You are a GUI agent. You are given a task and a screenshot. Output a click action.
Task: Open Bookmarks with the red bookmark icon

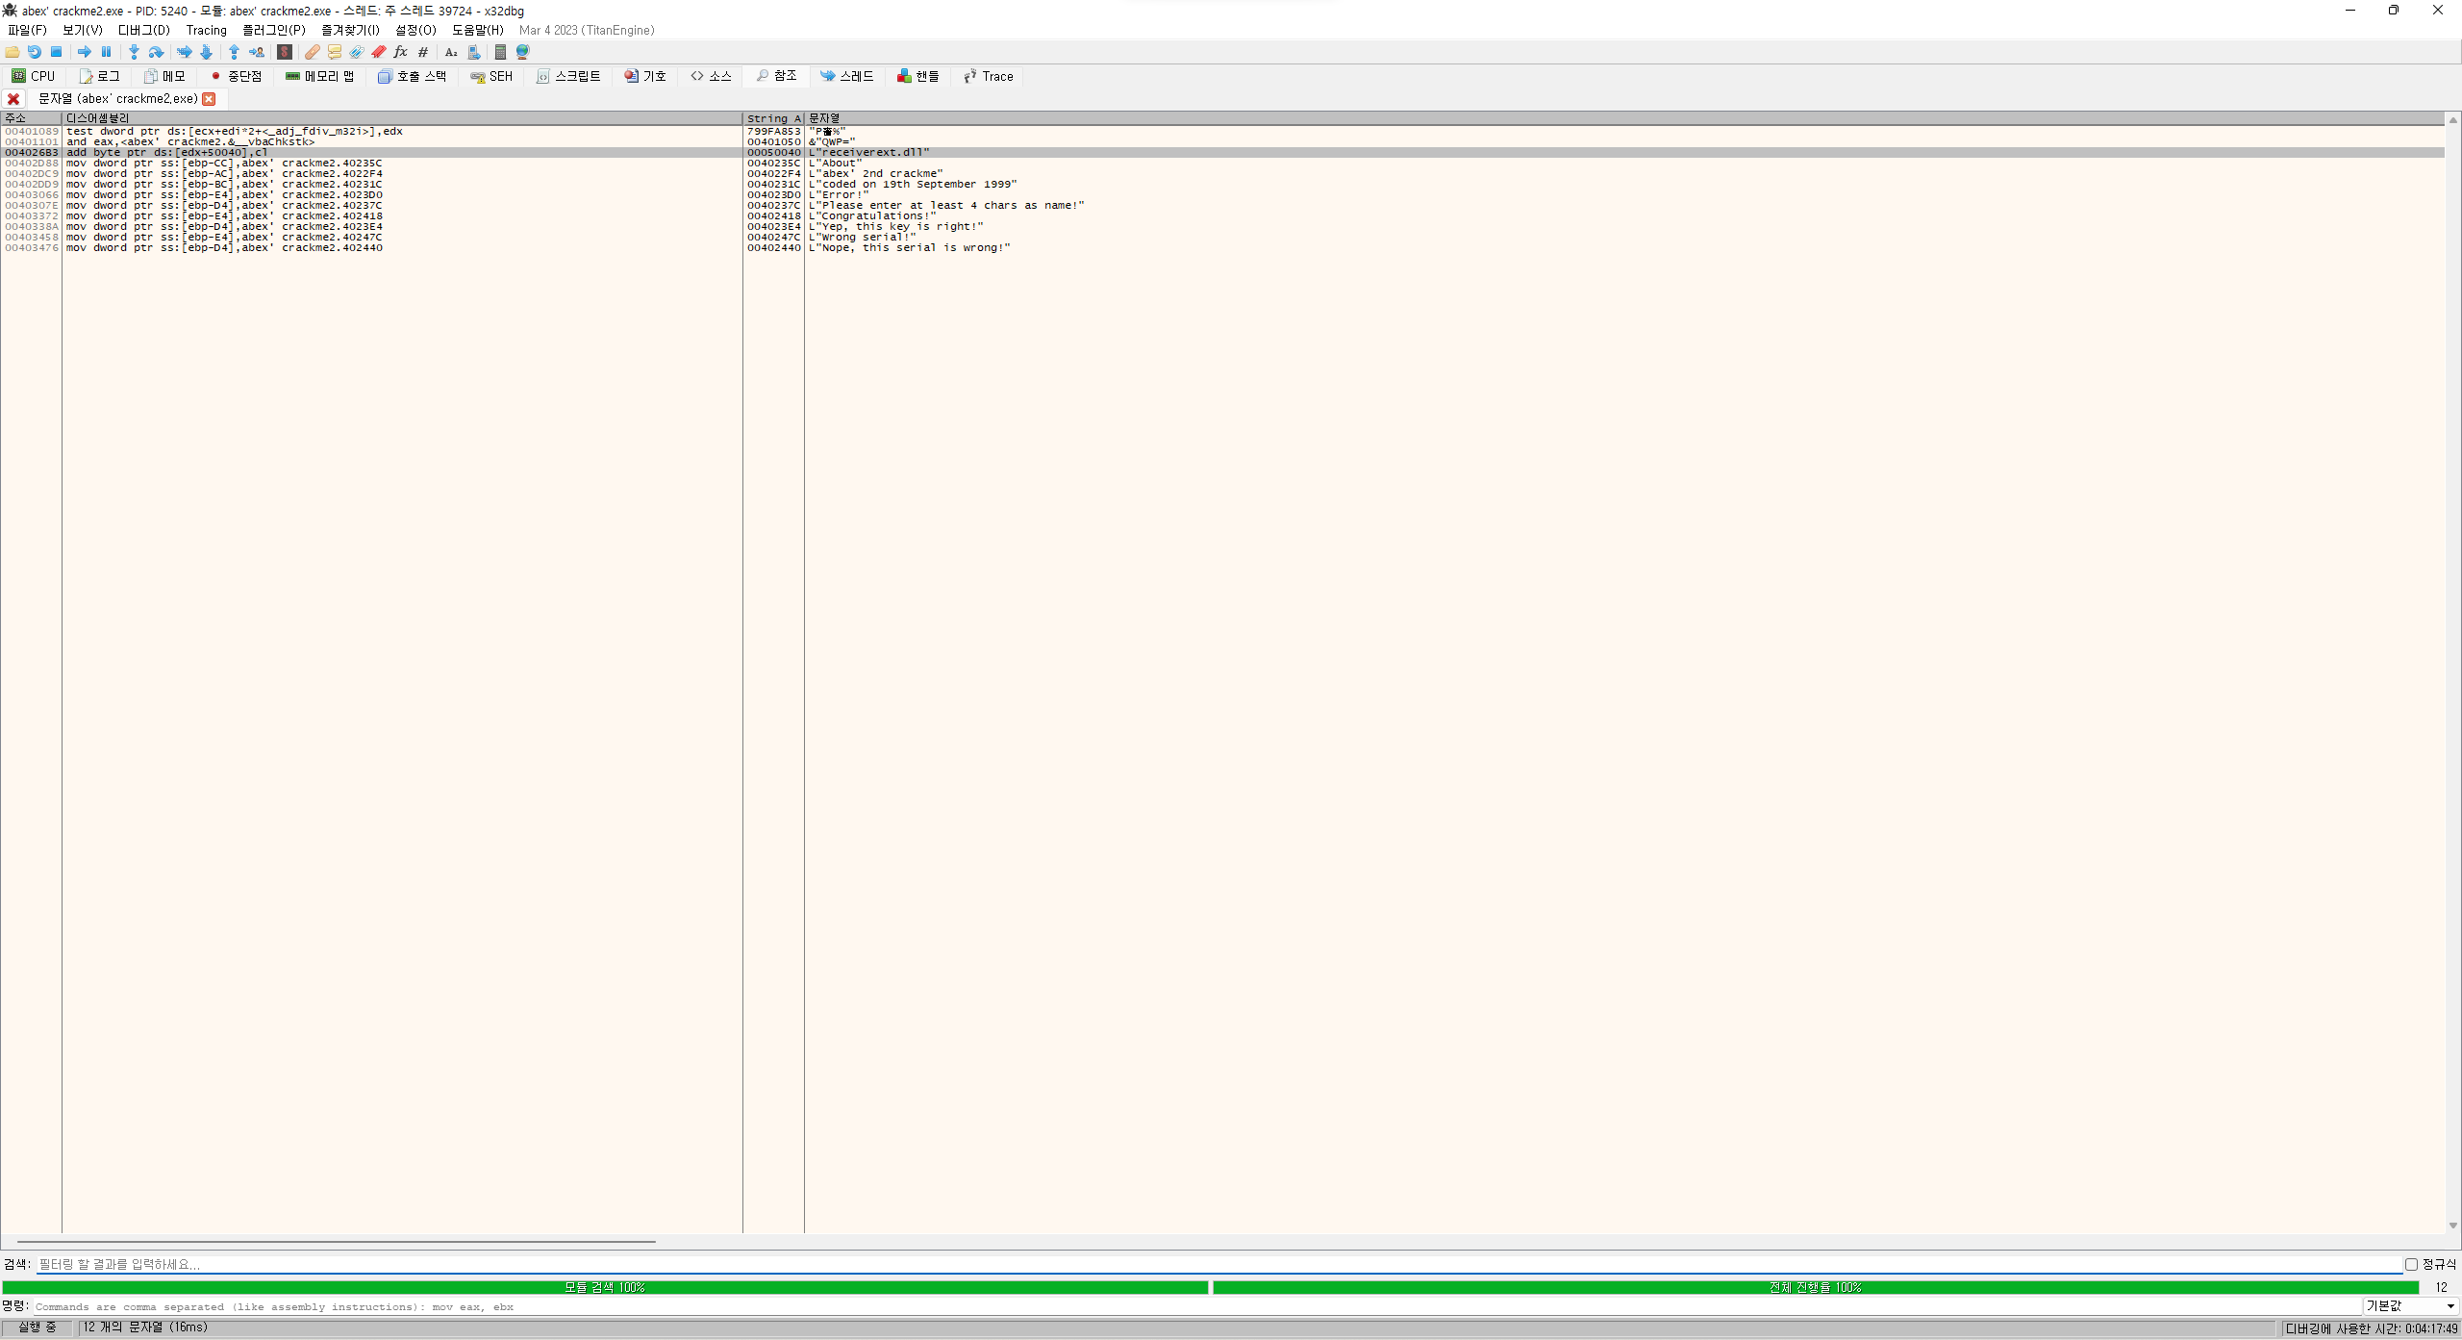click(x=379, y=52)
